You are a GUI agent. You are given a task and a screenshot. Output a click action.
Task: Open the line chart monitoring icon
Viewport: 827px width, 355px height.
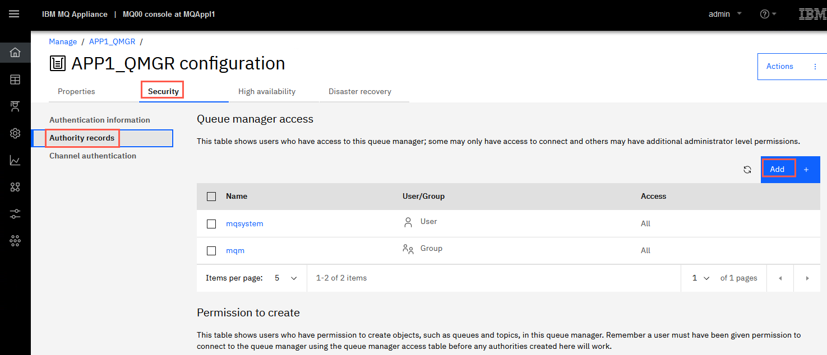point(15,161)
